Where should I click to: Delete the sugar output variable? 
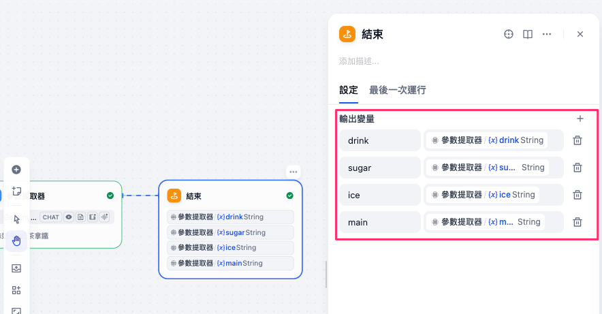(x=577, y=168)
